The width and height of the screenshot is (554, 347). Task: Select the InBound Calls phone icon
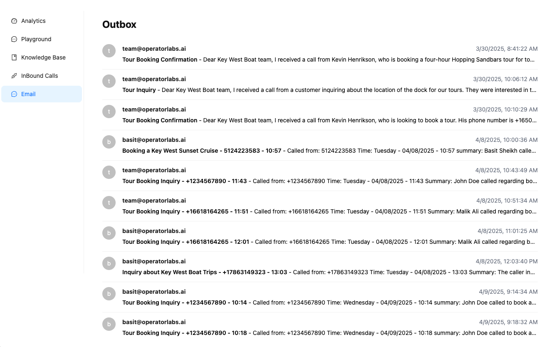click(x=14, y=75)
